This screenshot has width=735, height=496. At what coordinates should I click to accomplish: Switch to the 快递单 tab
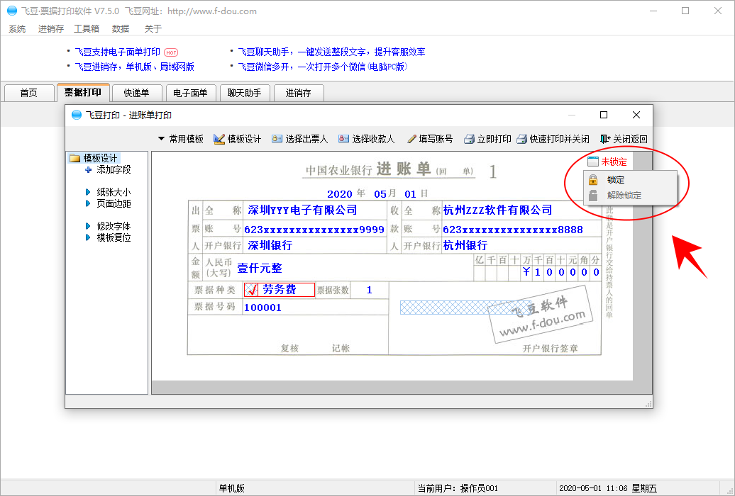click(136, 93)
